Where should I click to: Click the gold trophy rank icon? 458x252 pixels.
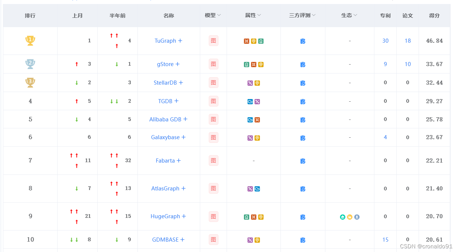[x=30, y=41]
